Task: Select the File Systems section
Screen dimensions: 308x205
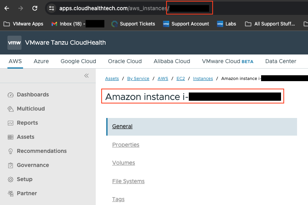Action: point(128,181)
